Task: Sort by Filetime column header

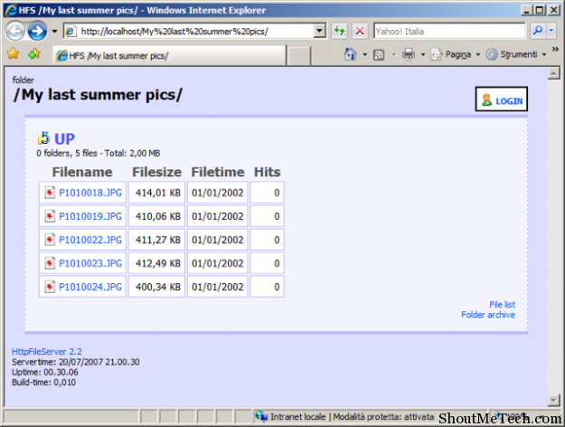Action: (218, 172)
